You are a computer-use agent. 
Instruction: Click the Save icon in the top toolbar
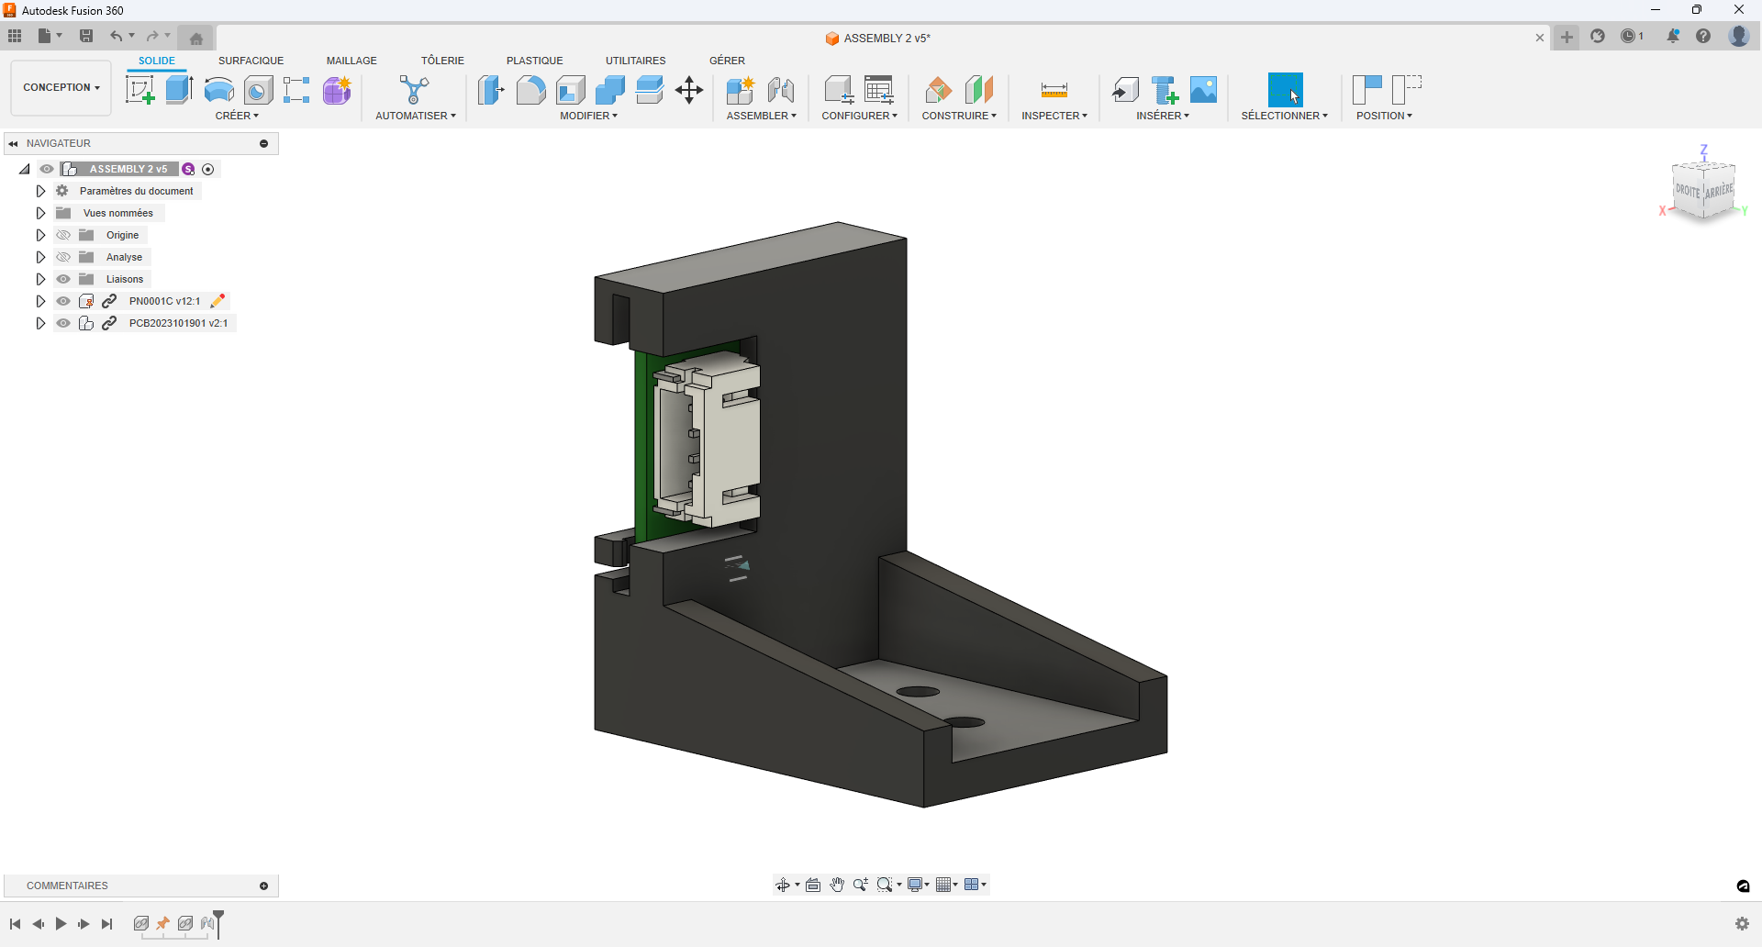click(86, 36)
